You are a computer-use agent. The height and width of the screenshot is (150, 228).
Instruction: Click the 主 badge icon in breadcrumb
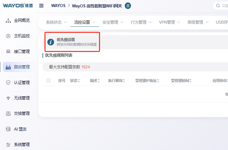pos(128,6)
